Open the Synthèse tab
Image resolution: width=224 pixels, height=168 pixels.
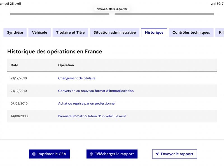pyautogui.click(x=15, y=32)
